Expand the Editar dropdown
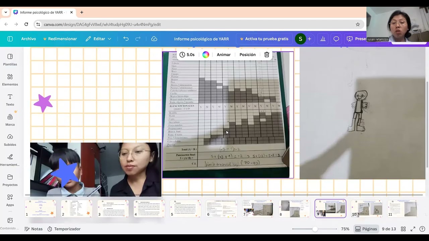This screenshot has width=429, height=241. click(99, 39)
